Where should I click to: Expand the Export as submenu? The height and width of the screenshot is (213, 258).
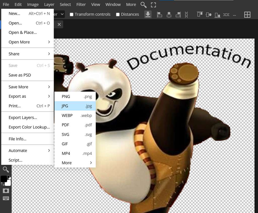click(27, 96)
